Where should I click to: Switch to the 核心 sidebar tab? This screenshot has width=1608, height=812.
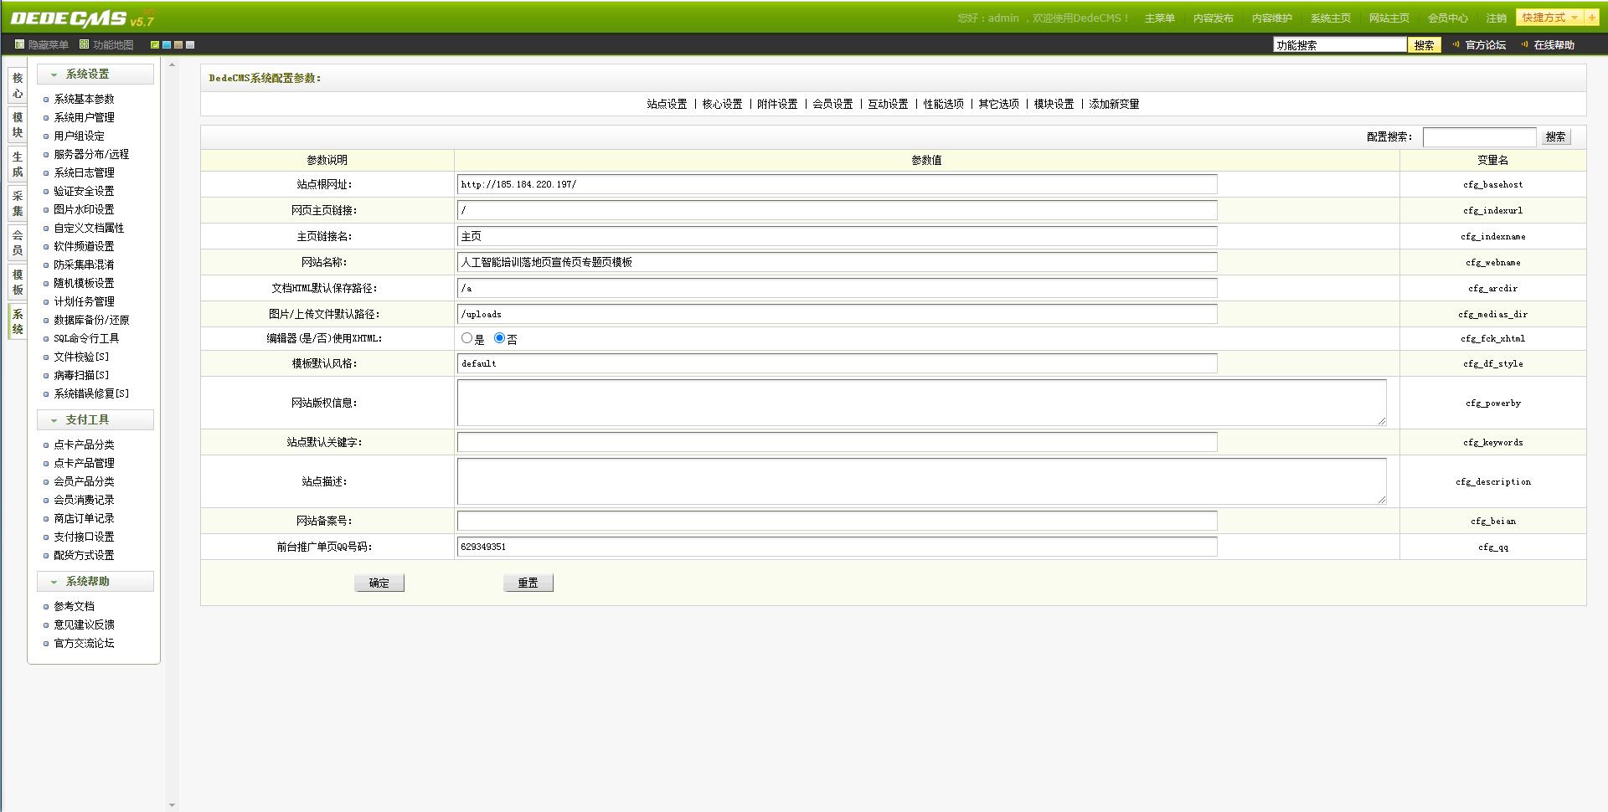[18, 86]
